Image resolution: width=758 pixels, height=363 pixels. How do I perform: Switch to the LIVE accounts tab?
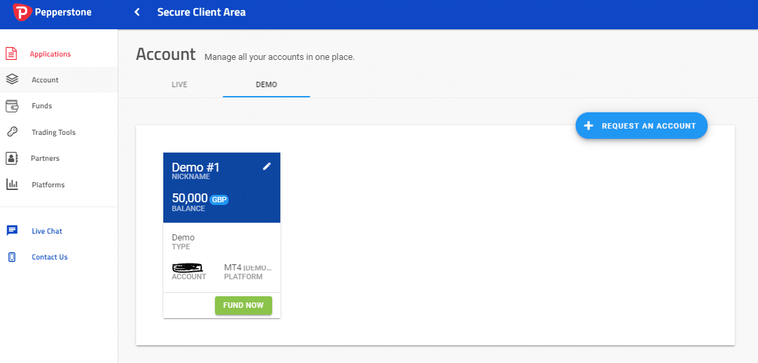pos(180,84)
